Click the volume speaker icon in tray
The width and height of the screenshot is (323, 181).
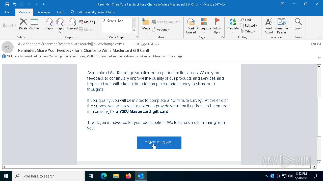tap(290, 176)
